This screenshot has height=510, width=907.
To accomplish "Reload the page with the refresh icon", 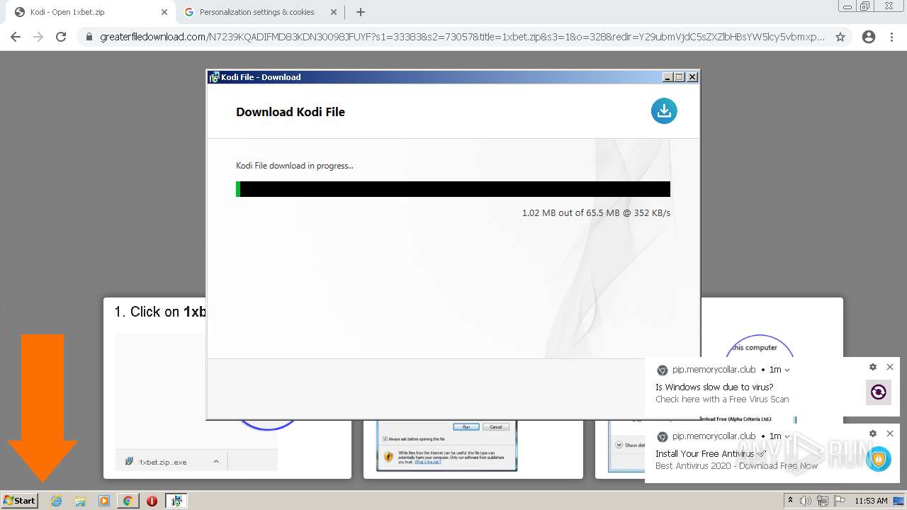I will click(61, 37).
